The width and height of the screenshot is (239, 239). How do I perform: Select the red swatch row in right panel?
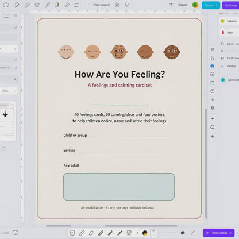(x=229, y=32)
